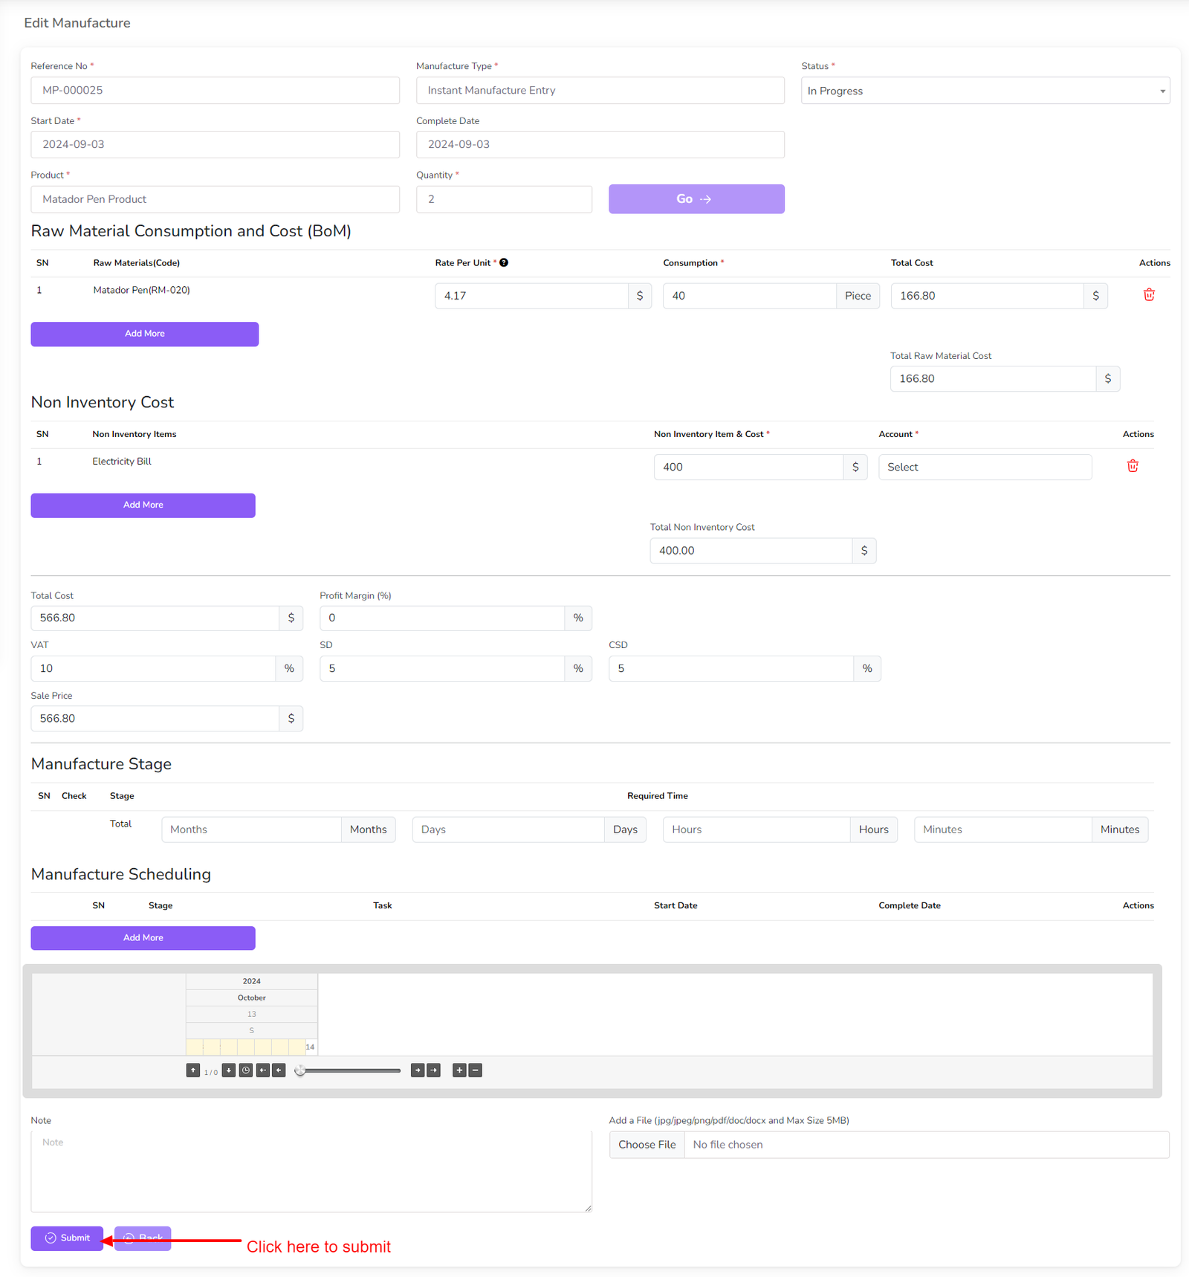Screen dimensions: 1189x1277
Task: Zoom out the Gantt chart
Action: (476, 1070)
